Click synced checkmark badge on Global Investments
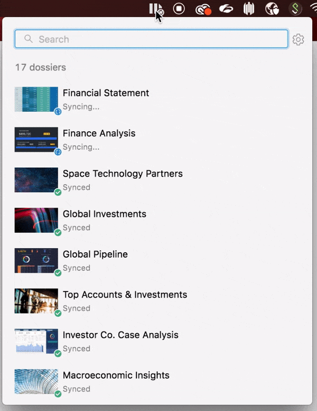The width and height of the screenshot is (317, 411). [58, 232]
